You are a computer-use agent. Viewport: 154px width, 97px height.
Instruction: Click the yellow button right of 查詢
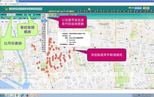click(x=54, y=15)
